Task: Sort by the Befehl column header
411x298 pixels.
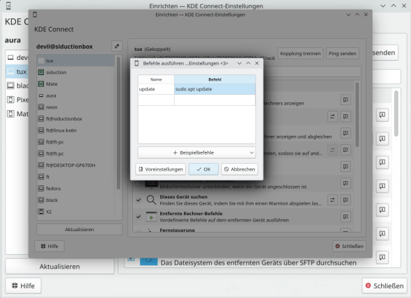Action: click(215, 79)
